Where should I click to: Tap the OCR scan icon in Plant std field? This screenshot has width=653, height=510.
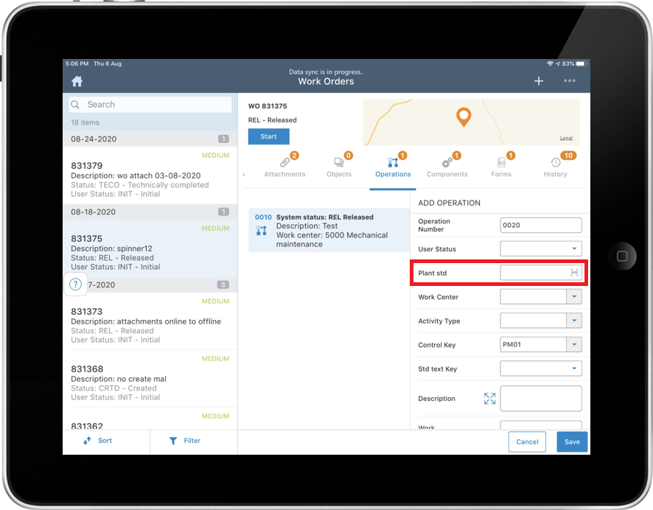coord(574,272)
